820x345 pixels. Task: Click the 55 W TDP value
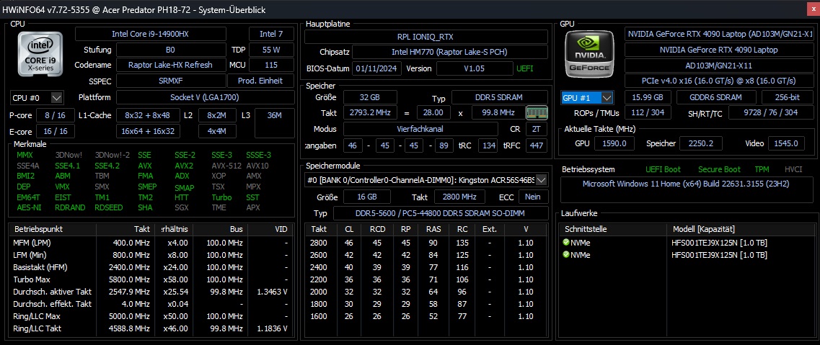[271, 50]
